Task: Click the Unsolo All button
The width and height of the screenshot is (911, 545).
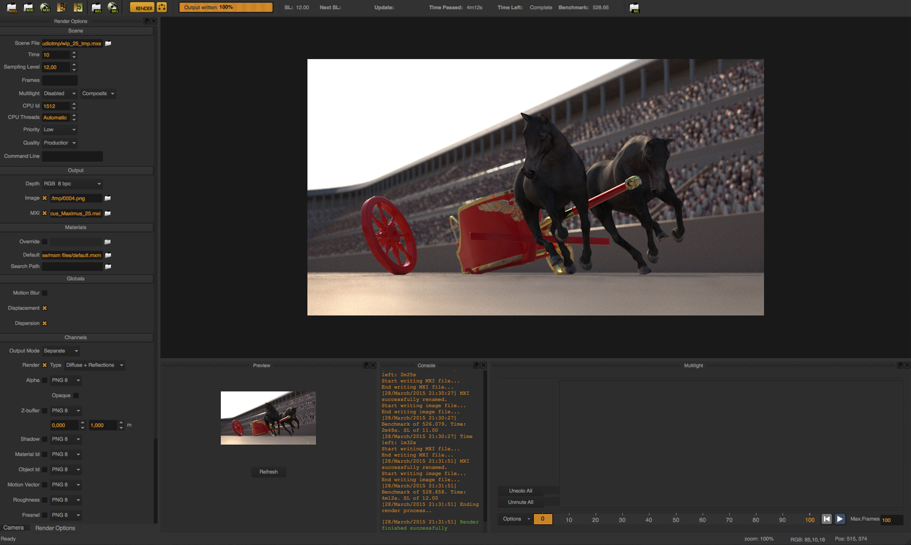Action: tap(521, 491)
